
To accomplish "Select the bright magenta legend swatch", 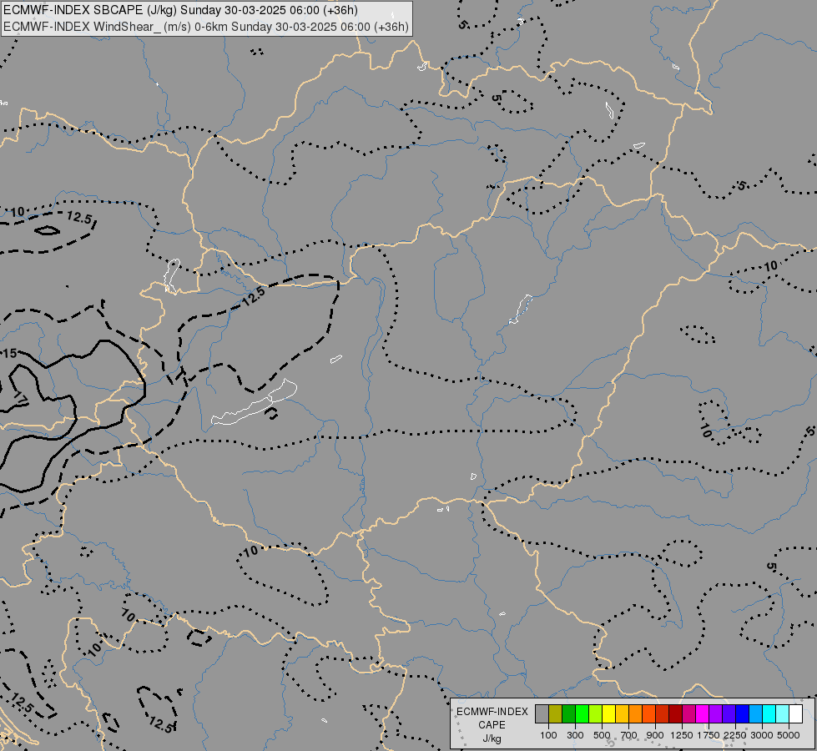I will pos(703,714).
